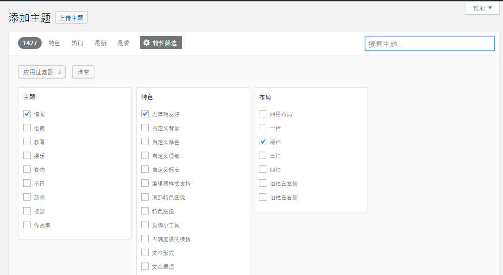The height and width of the screenshot is (275, 503).
Task: Uncheck the 两栏 layout checkbox
Action: pyautogui.click(x=263, y=141)
